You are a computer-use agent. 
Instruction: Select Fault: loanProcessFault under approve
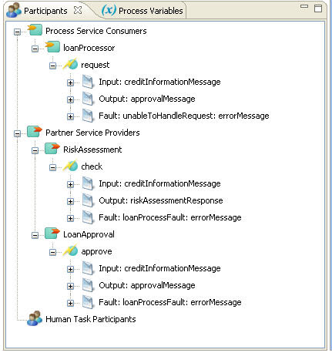pos(170,302)
